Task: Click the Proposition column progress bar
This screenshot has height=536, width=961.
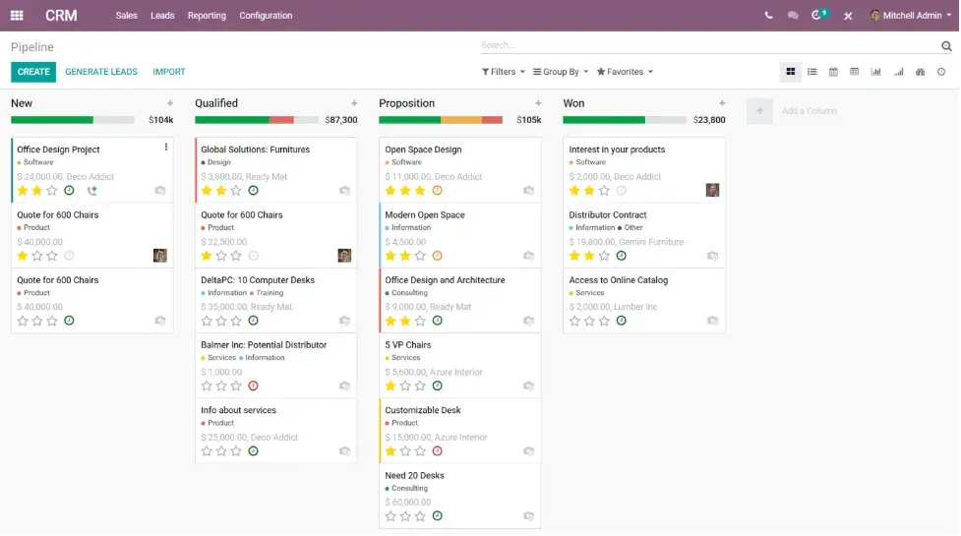Action: tap(441, 120)
